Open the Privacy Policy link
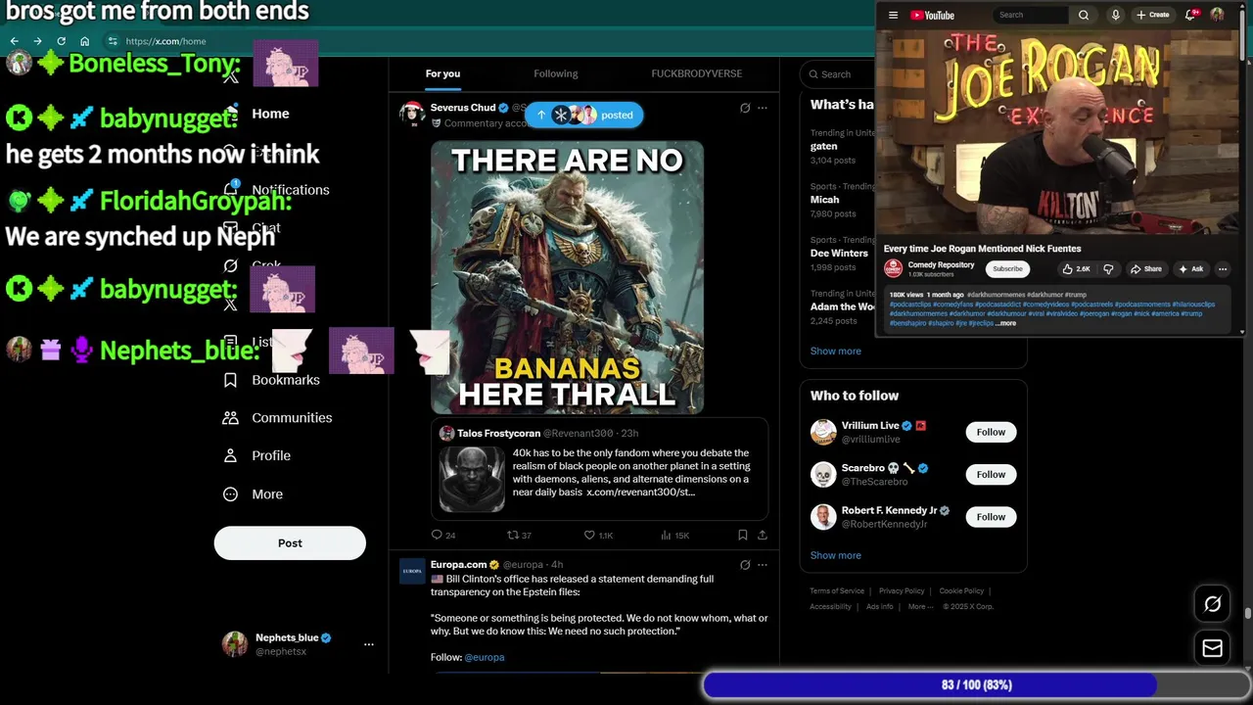 (902, 591)
